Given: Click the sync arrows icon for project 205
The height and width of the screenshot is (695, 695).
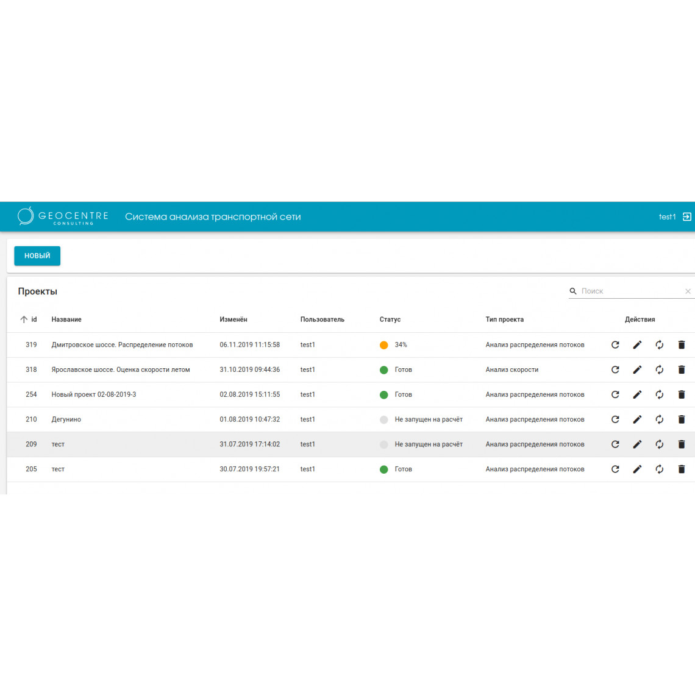Looking at the screenshot, I should (x=660, y=469).
